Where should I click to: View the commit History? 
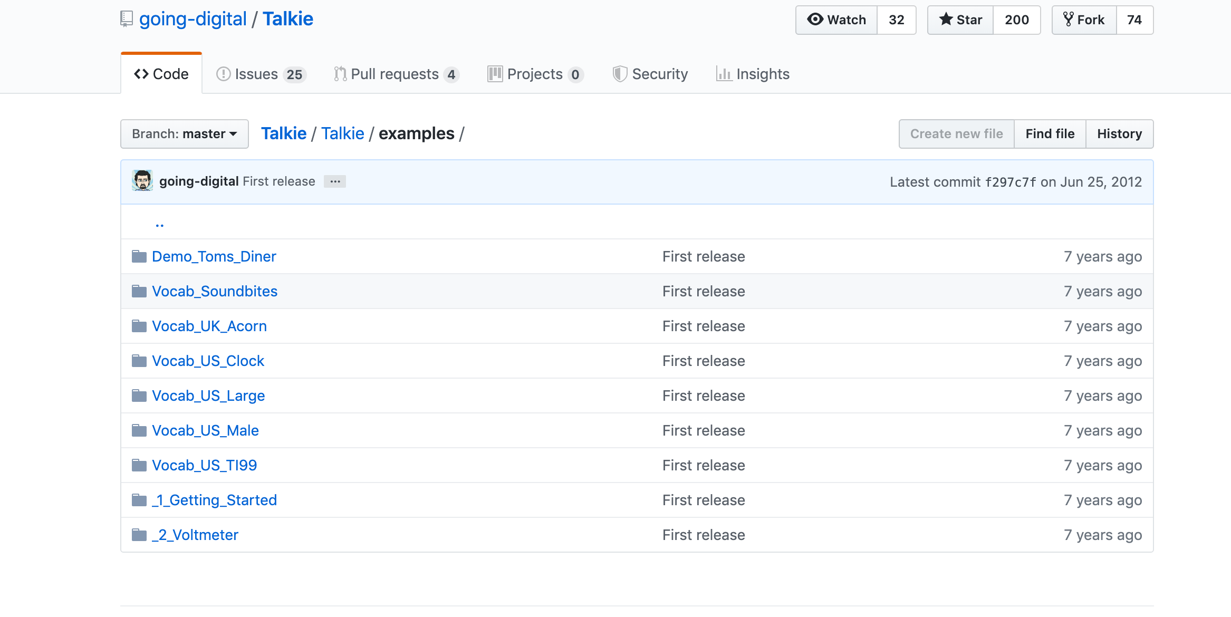coord(1120,133)
